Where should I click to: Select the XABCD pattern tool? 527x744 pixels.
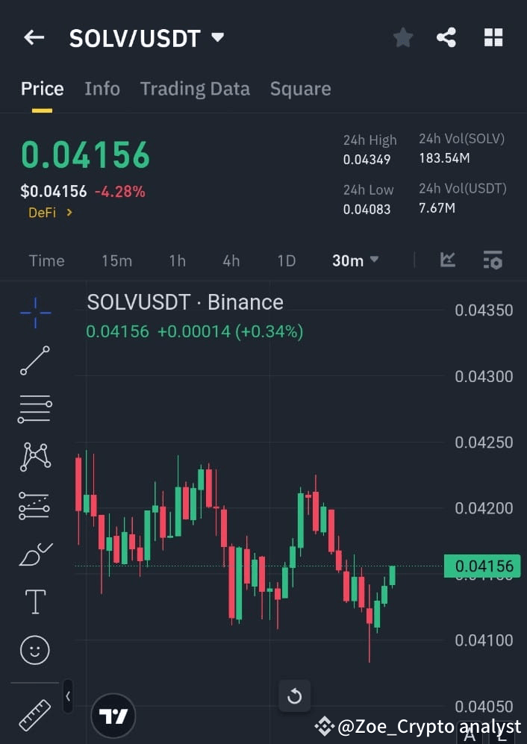point(34,457)
